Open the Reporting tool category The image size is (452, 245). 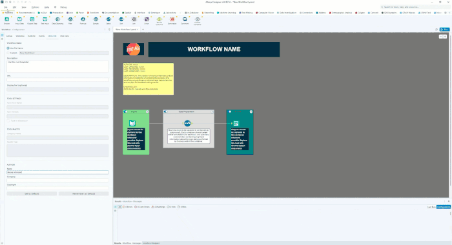[x=208, y=13]
